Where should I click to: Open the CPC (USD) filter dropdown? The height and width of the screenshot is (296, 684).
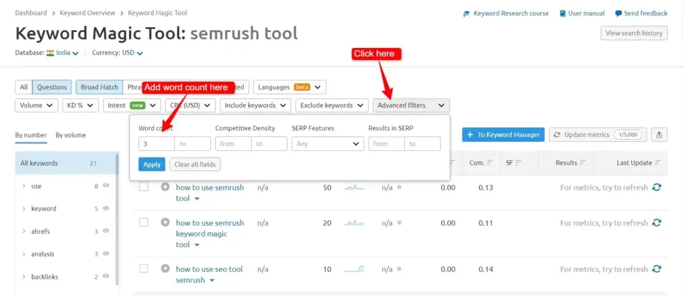[x=190, y=105]
